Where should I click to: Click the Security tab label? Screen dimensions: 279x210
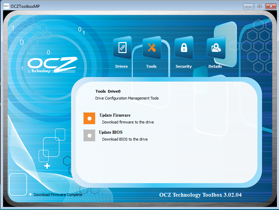pos(183,66)
